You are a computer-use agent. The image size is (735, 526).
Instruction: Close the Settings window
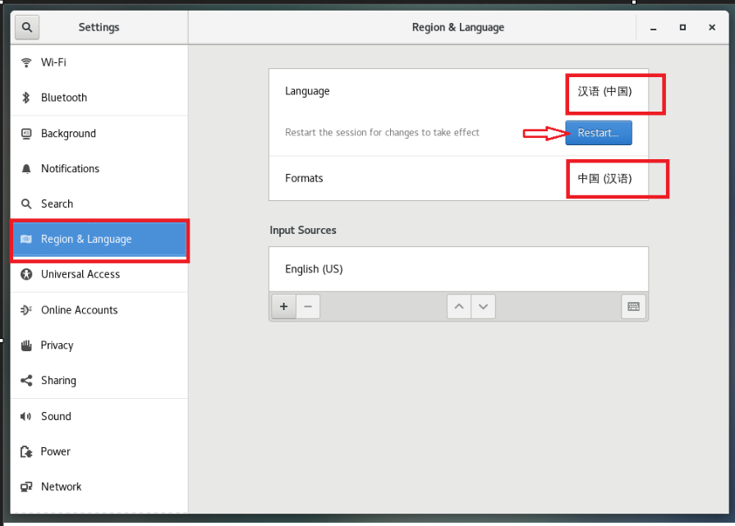(711, 28)
